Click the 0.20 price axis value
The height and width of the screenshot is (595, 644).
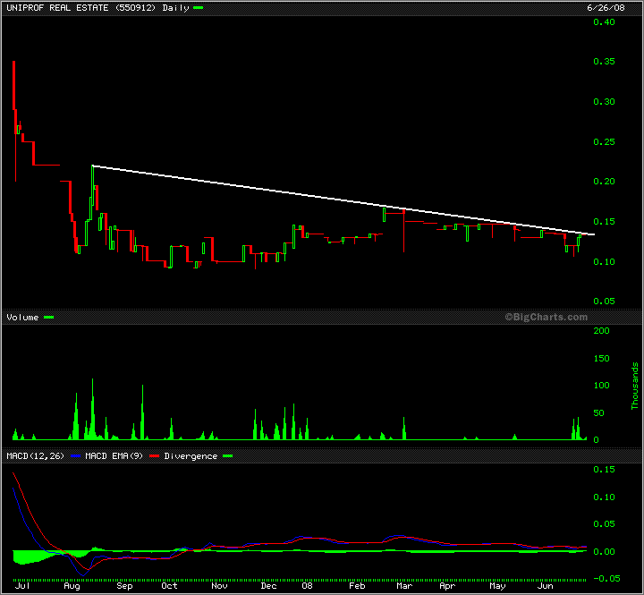tap(604, 182)
